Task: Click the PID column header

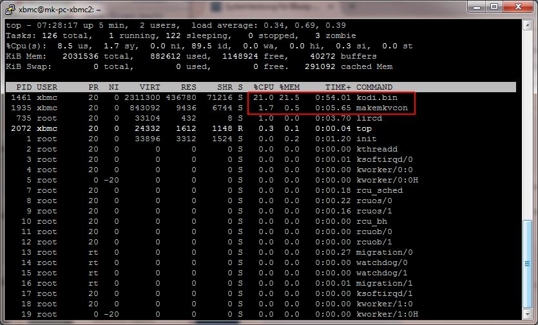Action: (24, 87)
